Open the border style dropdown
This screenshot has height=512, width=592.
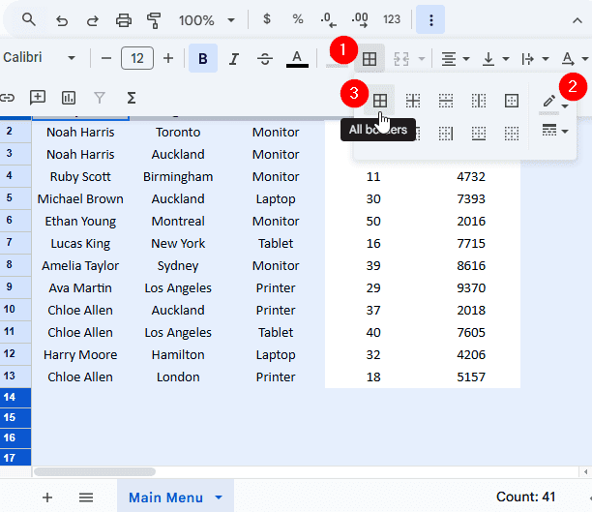[x=554, y=131]
